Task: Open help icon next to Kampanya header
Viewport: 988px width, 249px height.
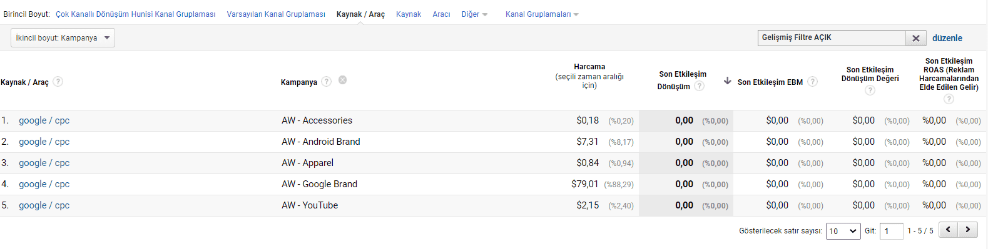Action: pyautogui.click(x=327, y=82)
